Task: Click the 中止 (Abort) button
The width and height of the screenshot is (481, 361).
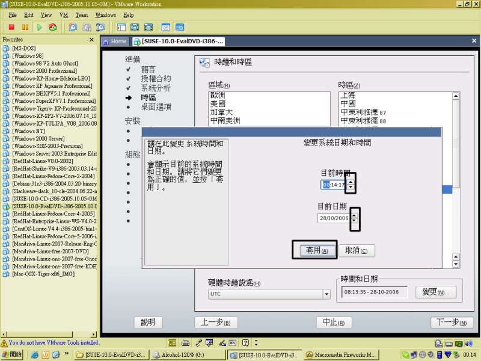Action: point(334,322)
